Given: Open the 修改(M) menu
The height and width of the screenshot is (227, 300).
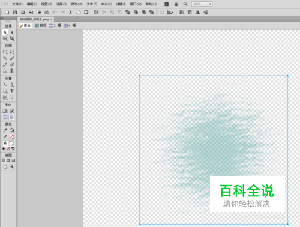Looking at the screenshot, I should point(77,4).
